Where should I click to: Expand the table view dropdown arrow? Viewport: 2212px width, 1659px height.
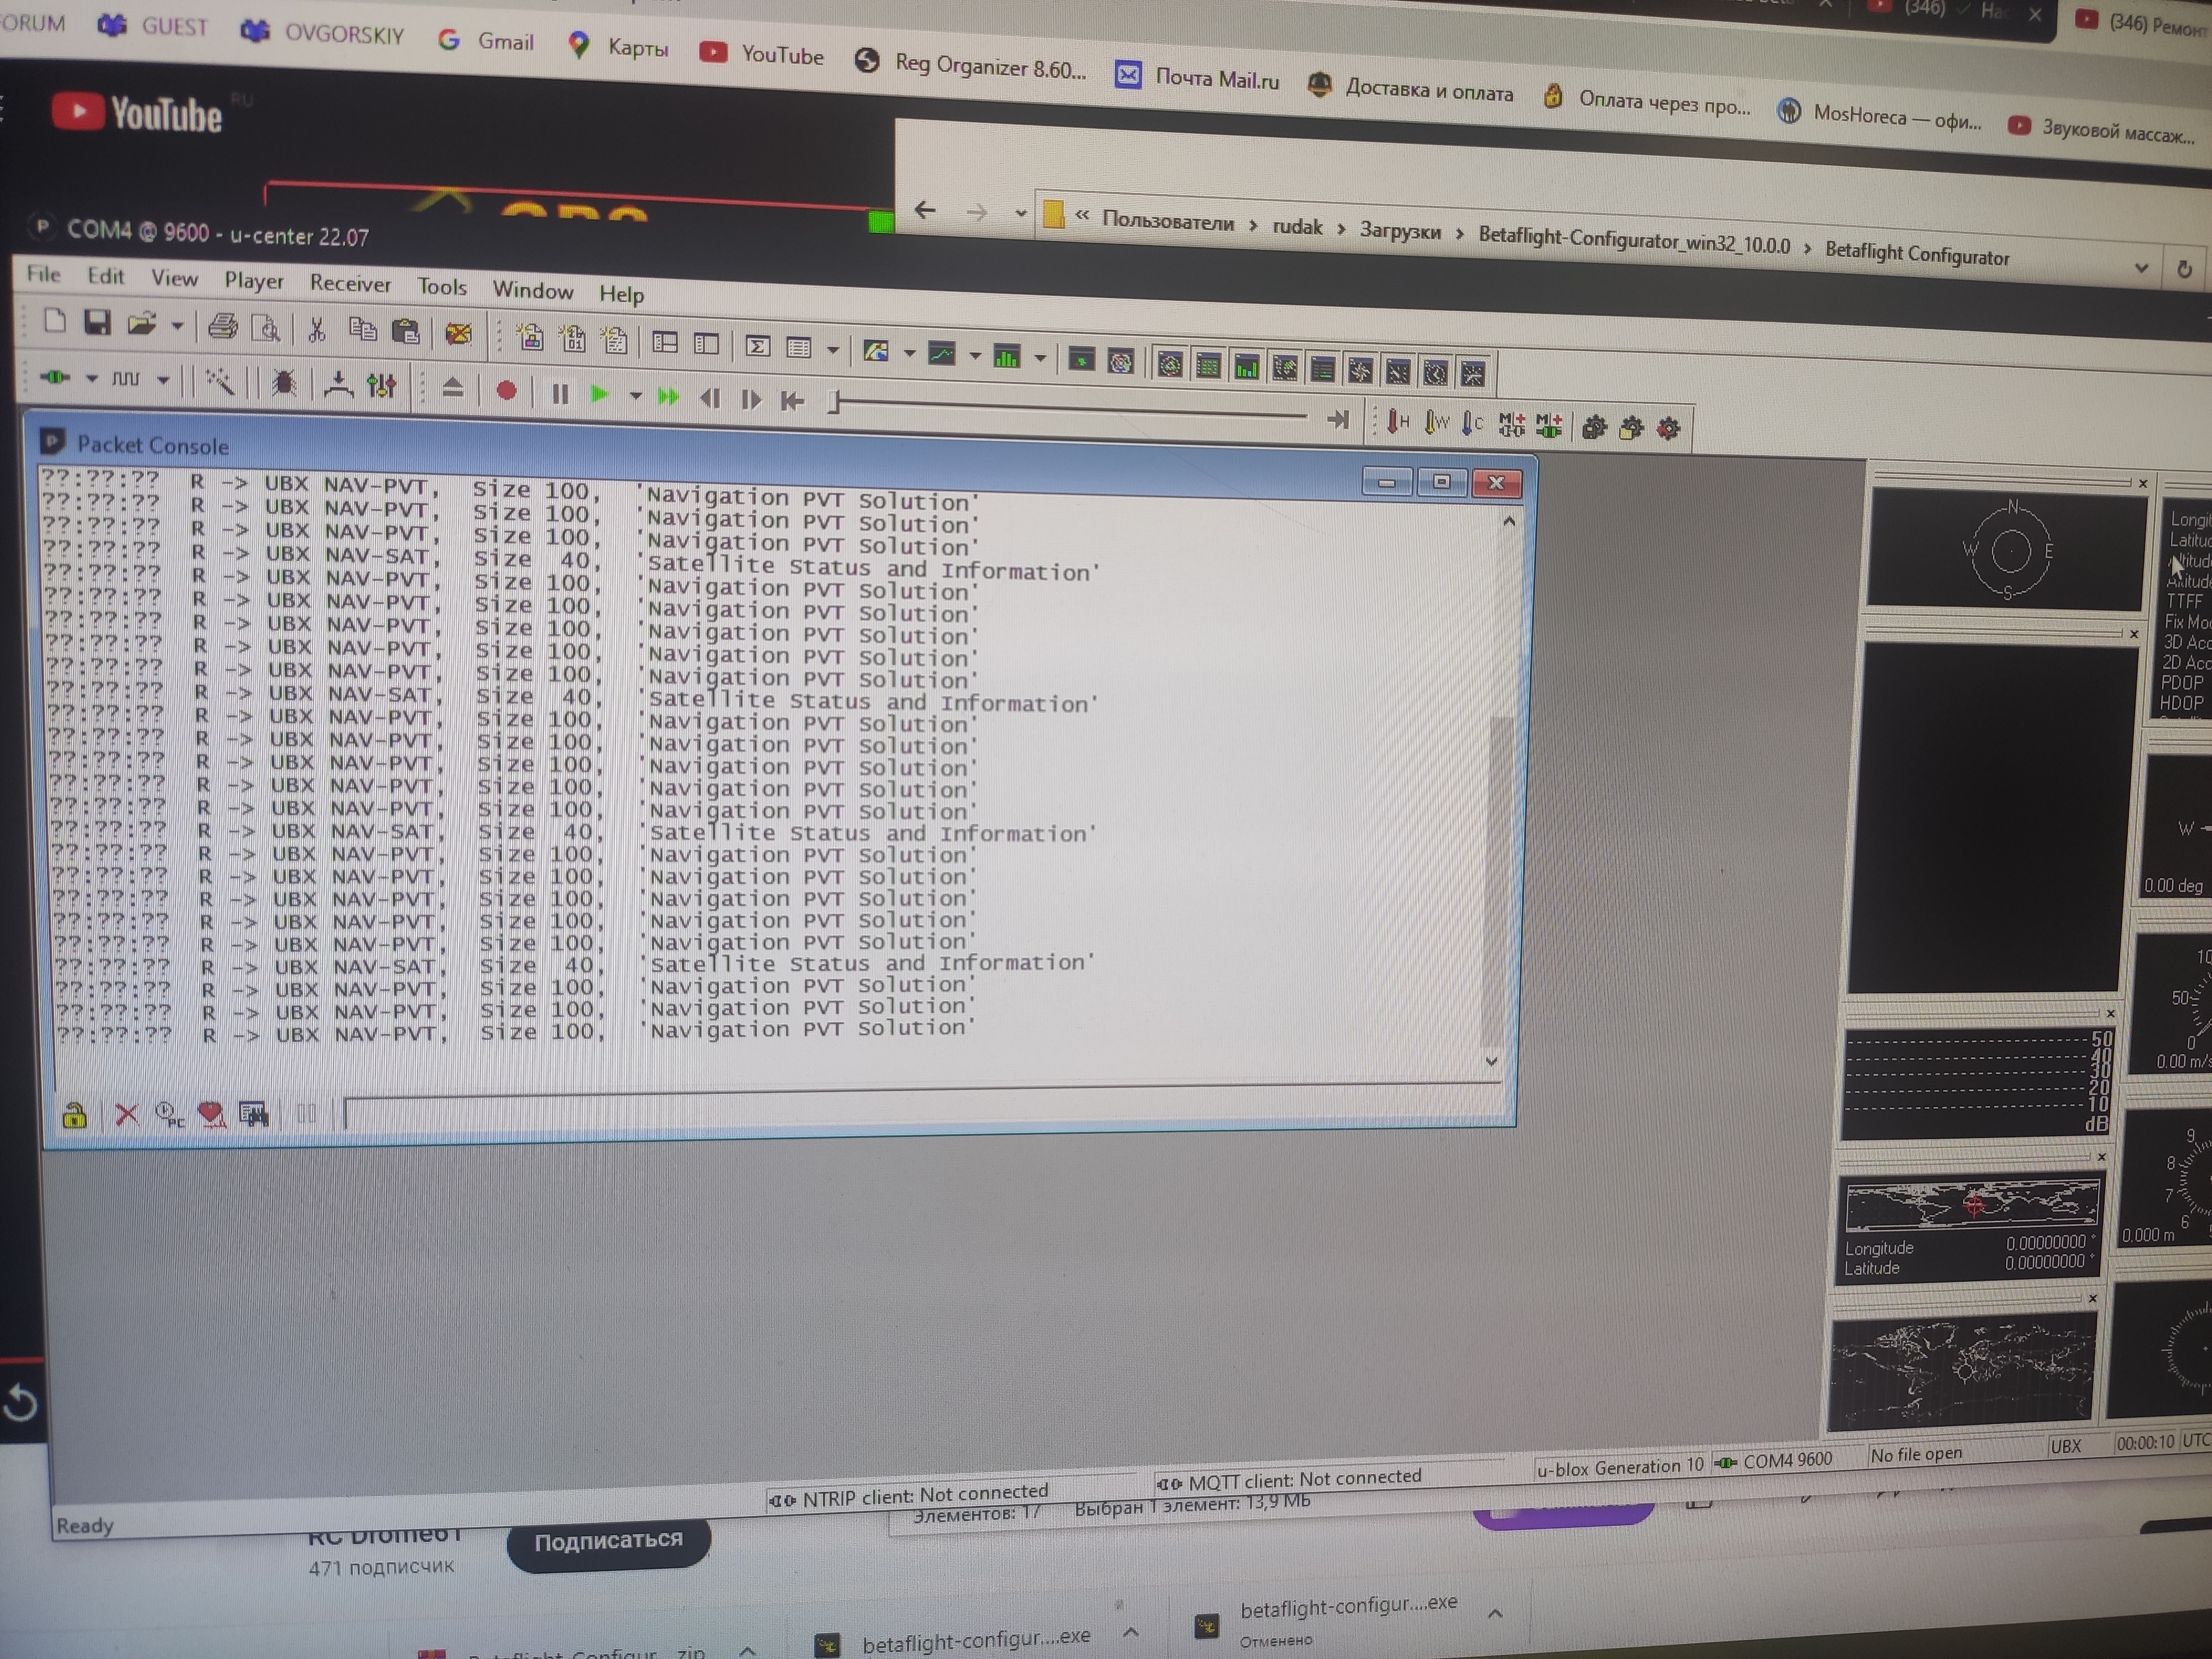click(x=832, y=350)
